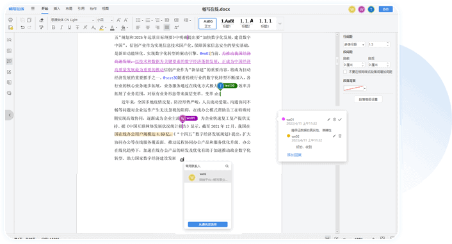Edit the wx01 comment with pencil icon
The width and height of the screenshot is (452, 244).
(x=328, y=119)
